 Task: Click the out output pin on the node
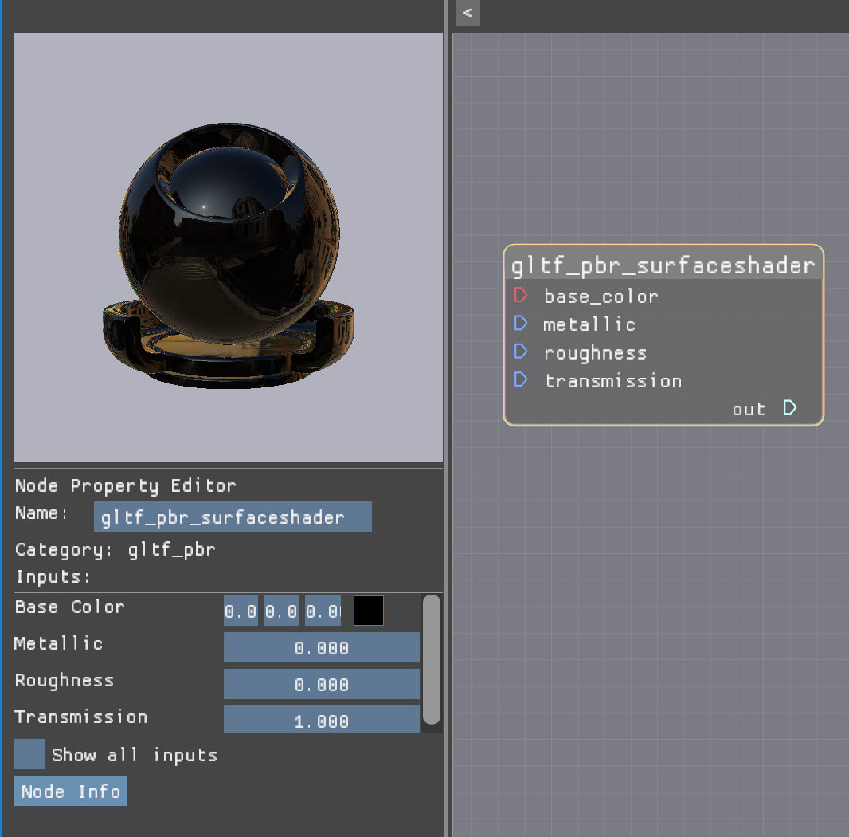[789, 407]
